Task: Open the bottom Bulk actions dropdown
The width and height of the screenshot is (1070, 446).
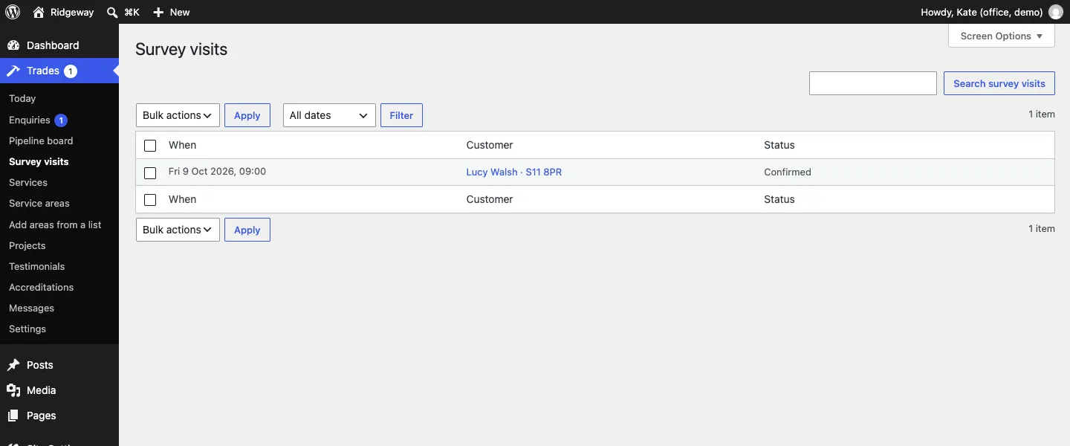Action: 178,230
